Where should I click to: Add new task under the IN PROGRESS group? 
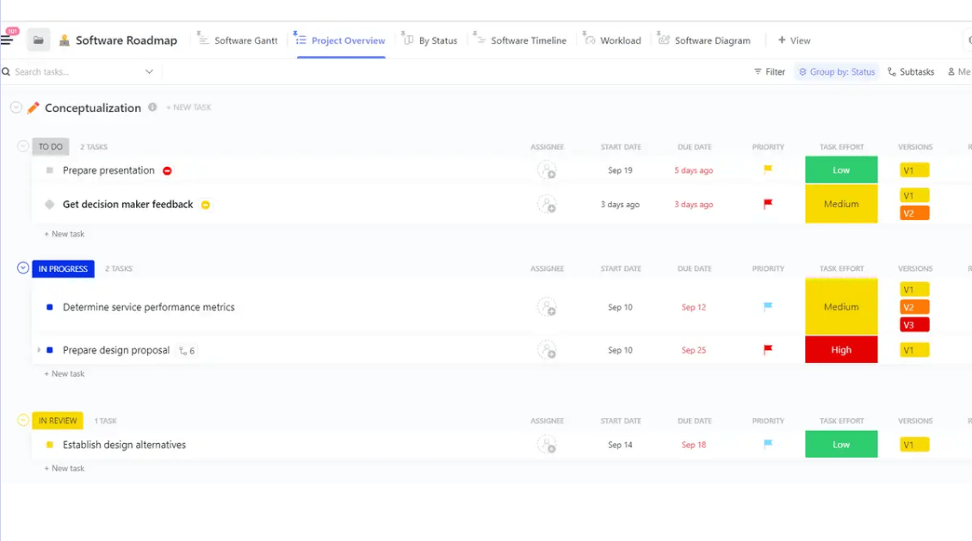click(x=65, y=374)
